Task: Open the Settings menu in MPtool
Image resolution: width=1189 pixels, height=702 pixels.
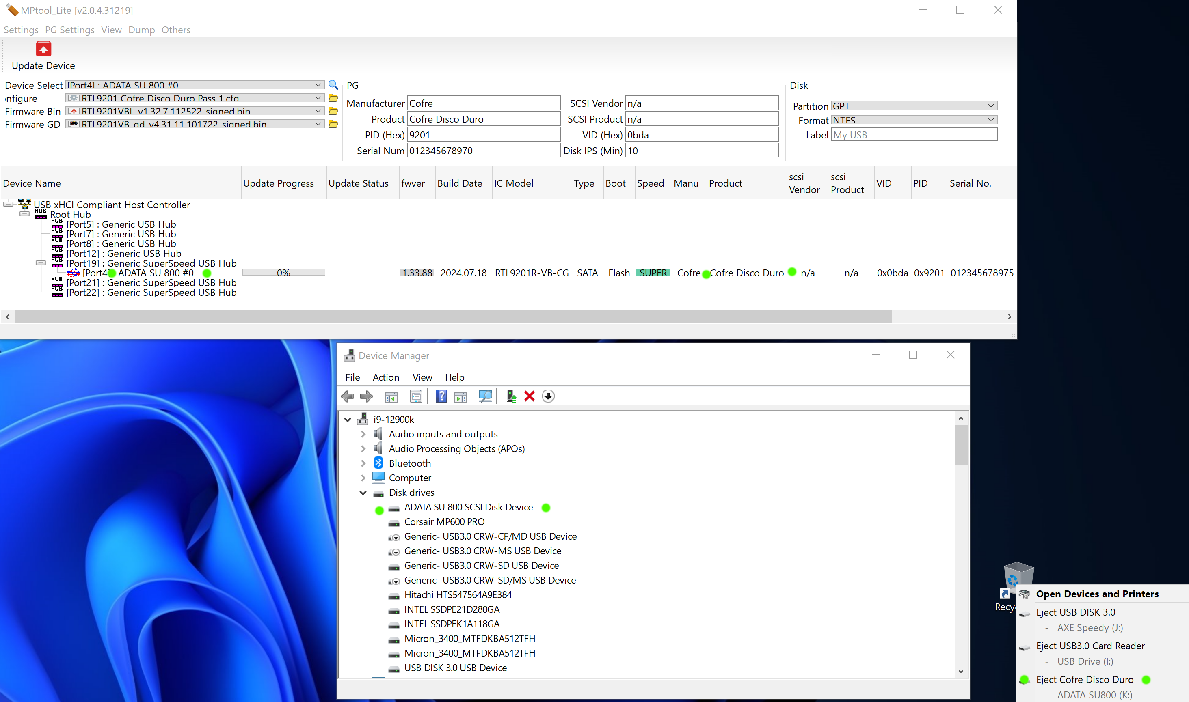Action: (x=21, y=30)
